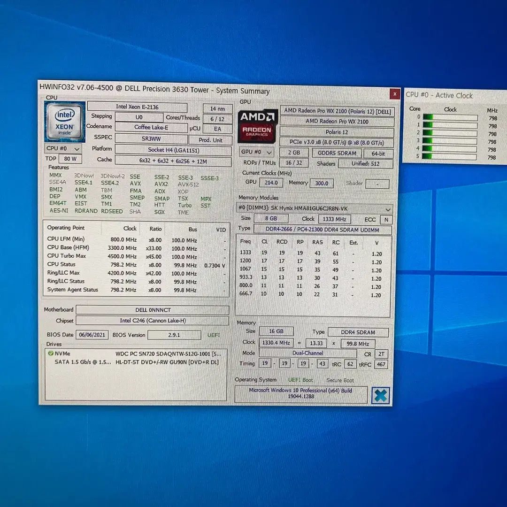Click the Socket H4 (LGA1151) platform field

[x=173, y=150]
